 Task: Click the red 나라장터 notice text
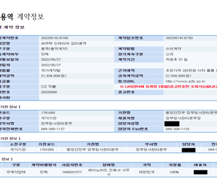(x=168, y=87)
